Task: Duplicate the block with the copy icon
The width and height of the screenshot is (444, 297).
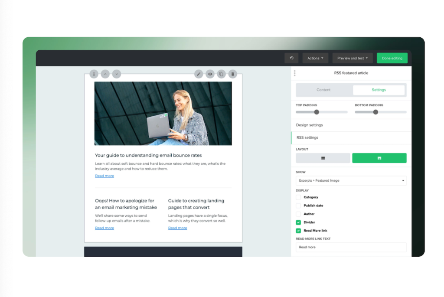Action: (x=222, y=74)
